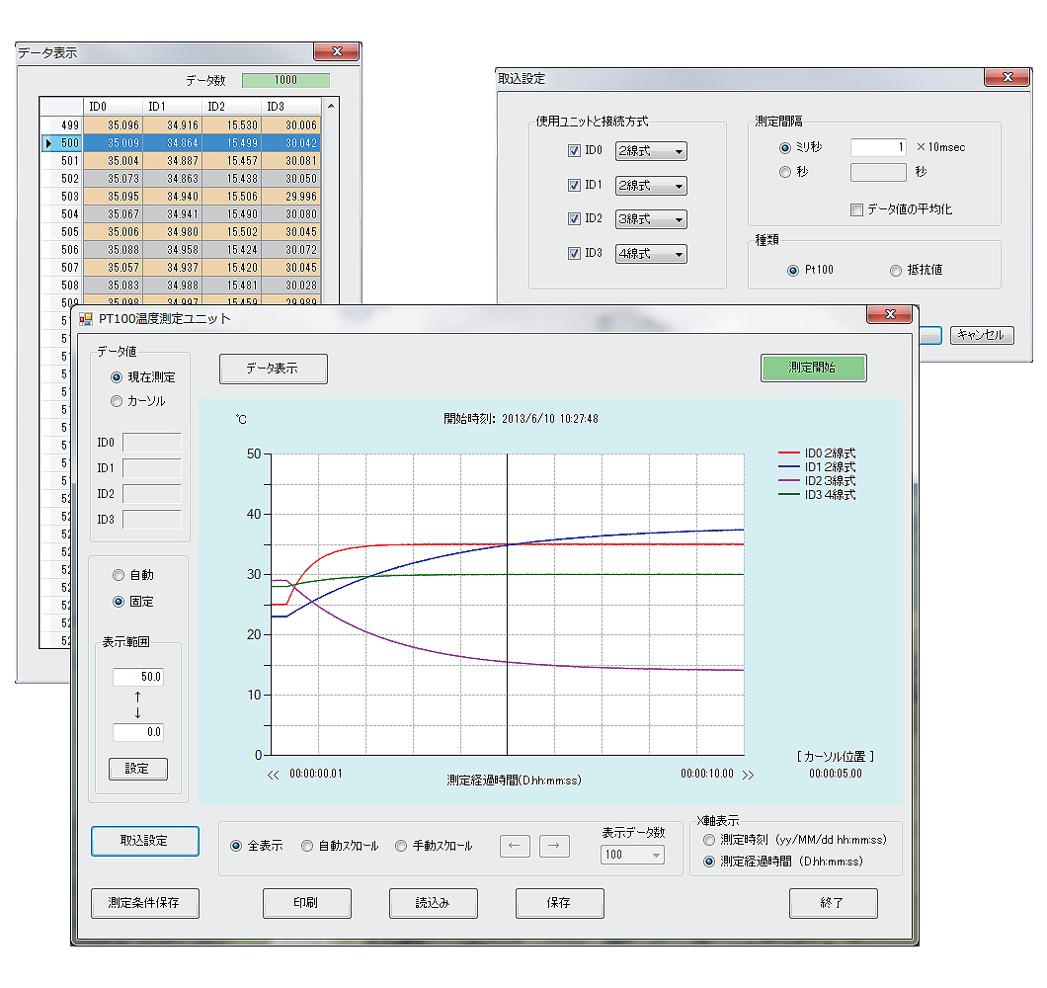The image size is (1047, 988).
Task: Click the row 500 selector arrow
Action: (x=47, y=143)
